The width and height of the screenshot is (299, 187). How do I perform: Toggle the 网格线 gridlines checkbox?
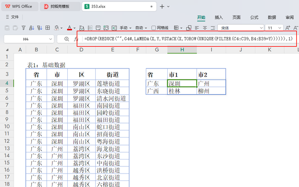[x=154, y=28]
